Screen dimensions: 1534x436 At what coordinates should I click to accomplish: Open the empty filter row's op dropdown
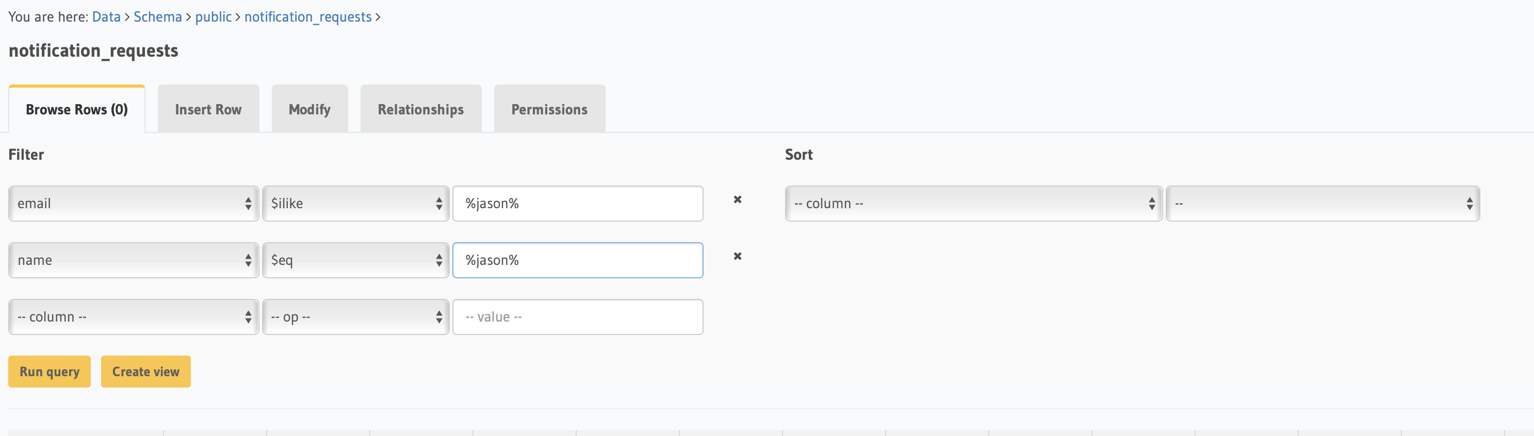[355, 317]
